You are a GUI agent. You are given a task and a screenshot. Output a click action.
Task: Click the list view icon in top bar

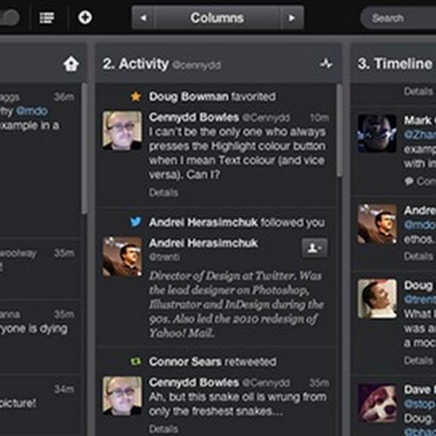coord(47,18)
